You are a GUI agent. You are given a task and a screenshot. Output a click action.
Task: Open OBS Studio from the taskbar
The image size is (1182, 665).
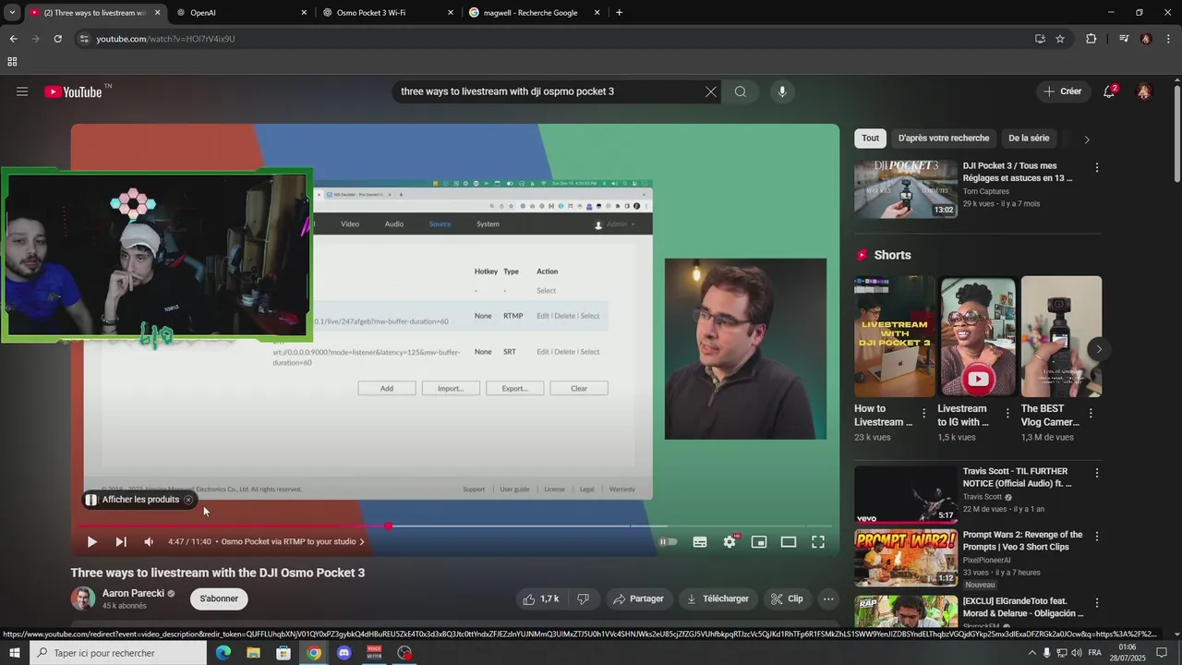[x=404, y=653]
